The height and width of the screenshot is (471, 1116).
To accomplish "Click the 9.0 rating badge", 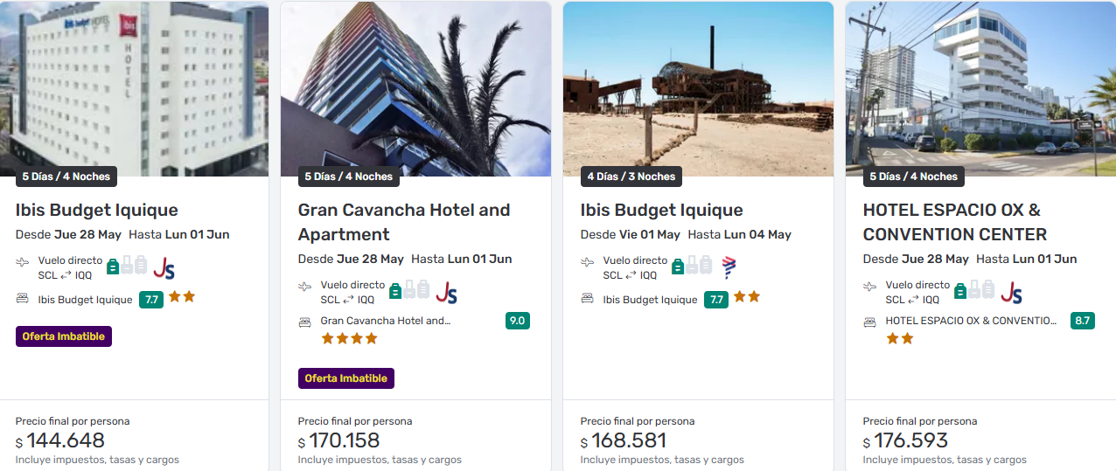I will tap(517, 321).
